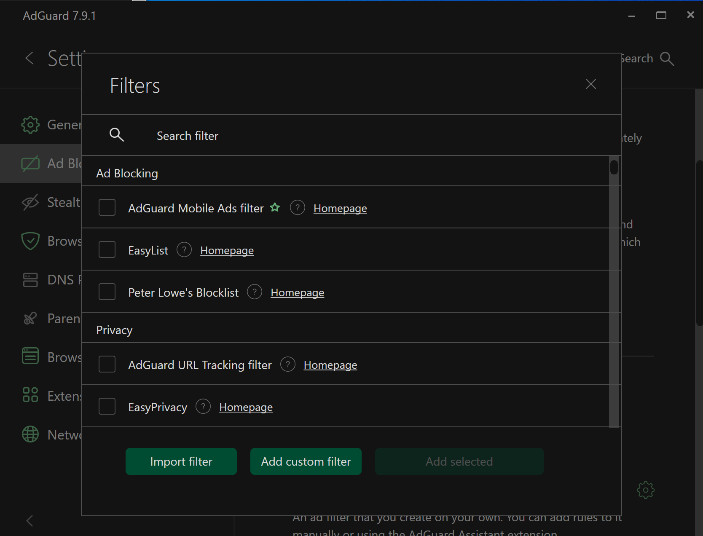Open the DNS Protection sidebar icon
703x536 pixels.
click(30, 280)
